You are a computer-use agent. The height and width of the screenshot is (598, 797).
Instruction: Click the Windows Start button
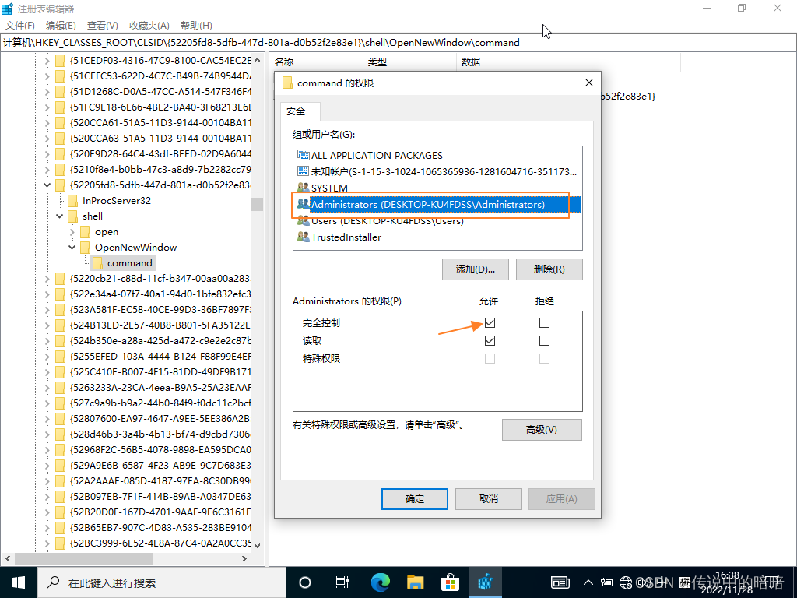[x=19, y=582]
